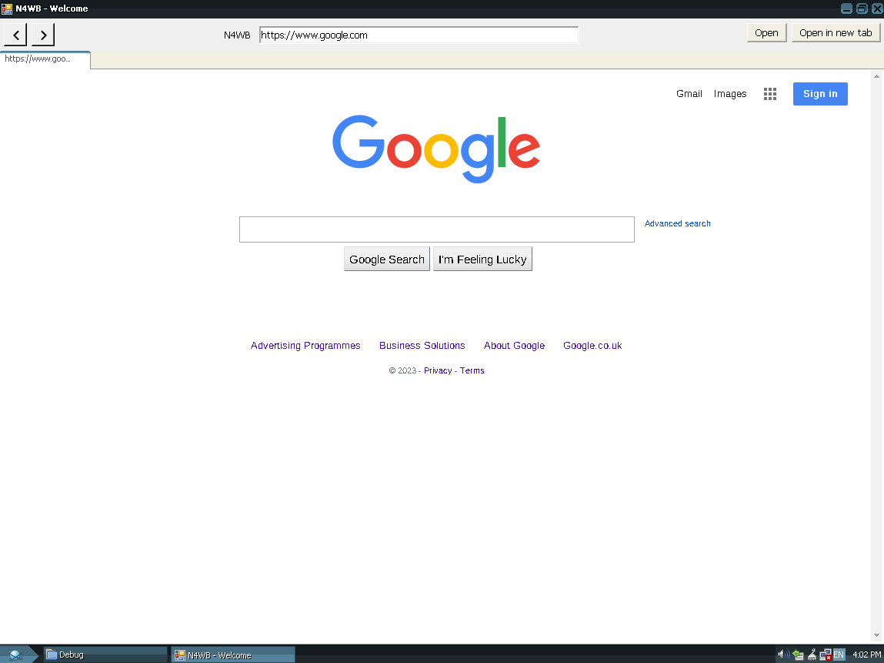Click Open in new tab button
The width and height of the screenshot is (884, 663).
click(x=836, y=33)
